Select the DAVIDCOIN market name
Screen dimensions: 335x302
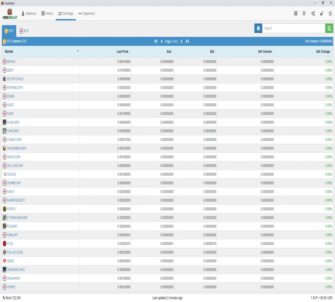tap(14, 157)
